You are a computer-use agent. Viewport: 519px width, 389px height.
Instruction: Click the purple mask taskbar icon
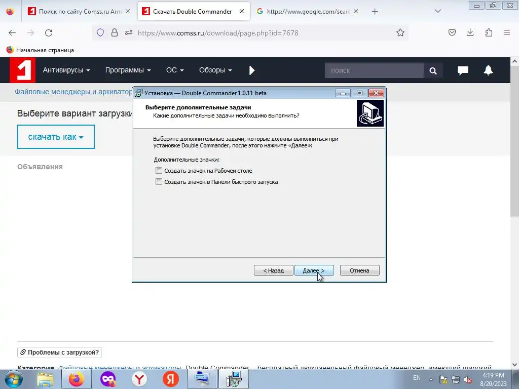point(108,379)
